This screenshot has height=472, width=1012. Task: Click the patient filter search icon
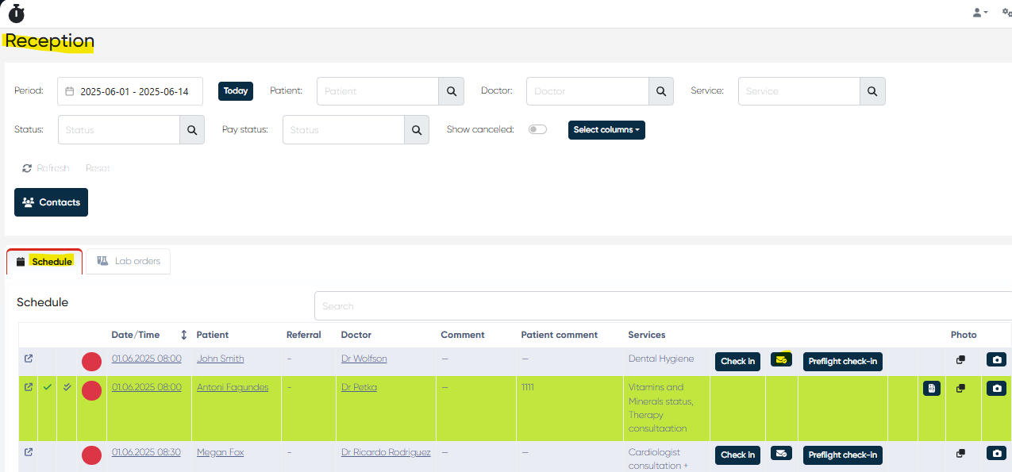(x=451, y=91)
